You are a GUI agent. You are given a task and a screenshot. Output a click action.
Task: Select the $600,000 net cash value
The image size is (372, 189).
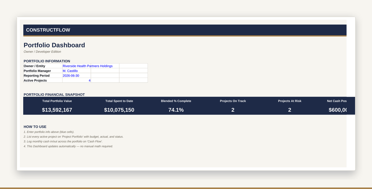[338, 110]
